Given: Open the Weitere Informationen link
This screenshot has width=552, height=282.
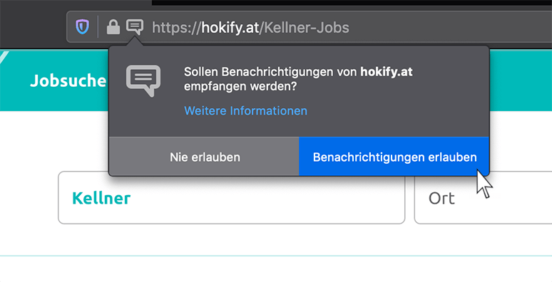Looking at the screenshot, I should (x=246, y=111).
